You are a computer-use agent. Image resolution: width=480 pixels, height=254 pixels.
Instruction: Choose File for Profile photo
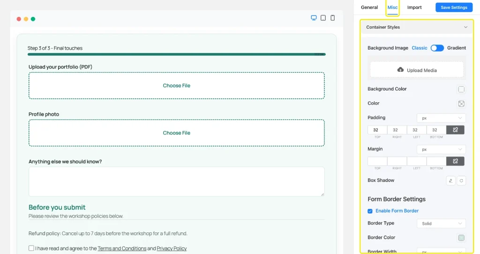pos(177,133)
